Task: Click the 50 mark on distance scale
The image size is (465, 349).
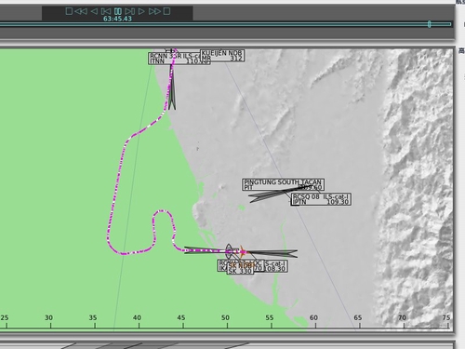Action: (226, 317)
